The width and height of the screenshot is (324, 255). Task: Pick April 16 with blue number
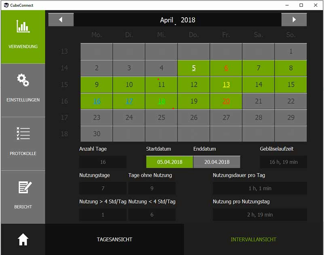tap(97, 101)
